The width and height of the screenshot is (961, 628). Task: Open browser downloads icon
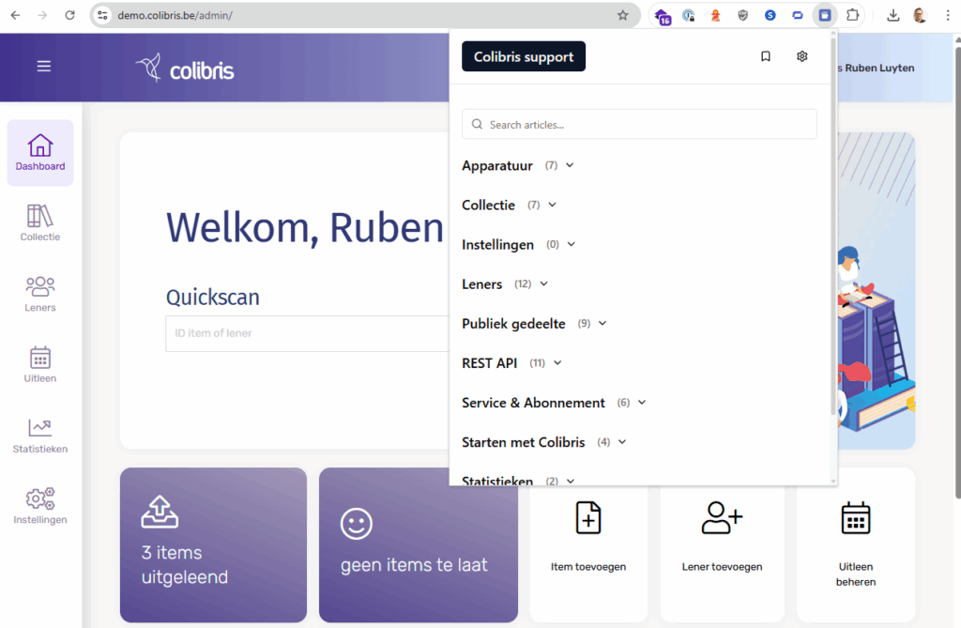pos(893,15)
